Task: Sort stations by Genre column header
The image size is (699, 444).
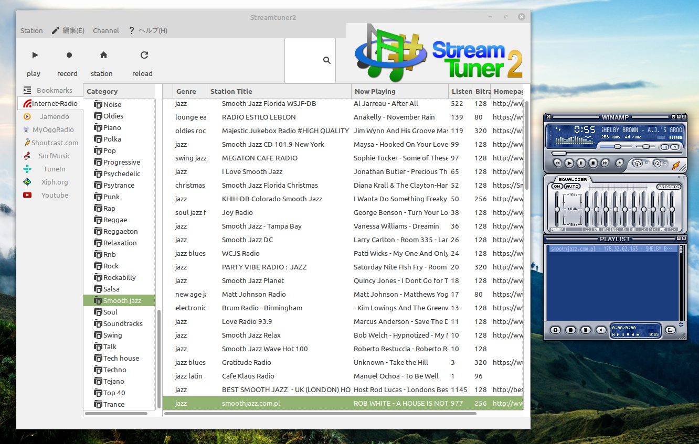Action: pos(190,91)
